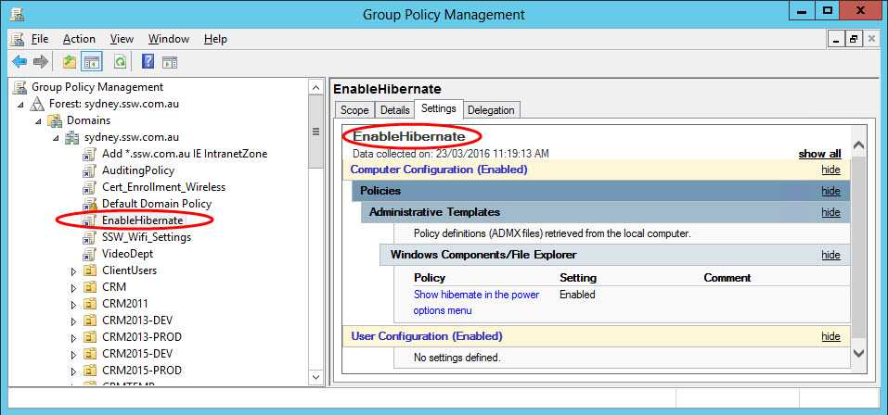Select the SSW_Wifi_Settings policy object
Screen dimensions: 888x415
pos(146,237)
